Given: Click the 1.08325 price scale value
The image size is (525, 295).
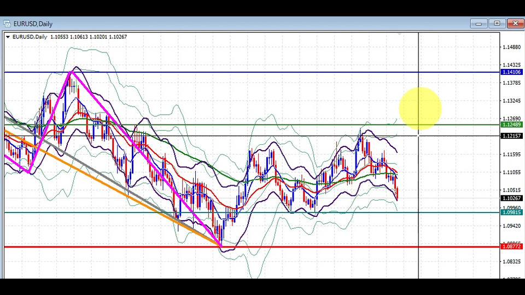Looking at the screenshot, I should 512,262.
